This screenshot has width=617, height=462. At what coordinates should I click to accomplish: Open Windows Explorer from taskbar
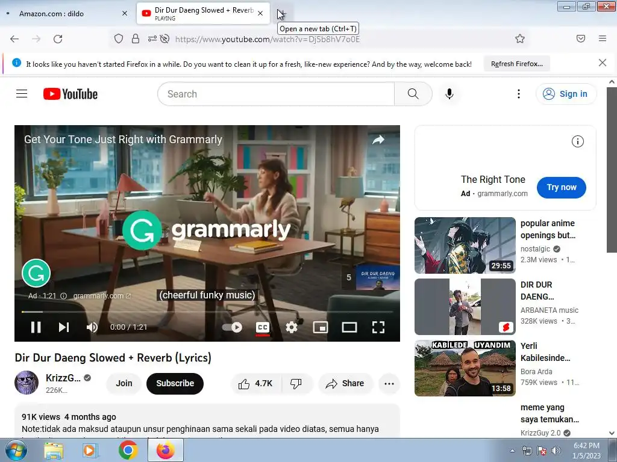[x=54, y=450]
